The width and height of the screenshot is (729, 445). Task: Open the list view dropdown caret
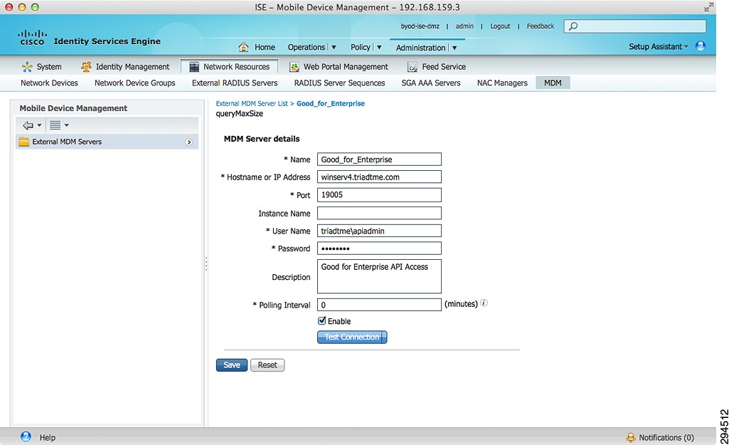pyautogui.click(x=66, y=125)
